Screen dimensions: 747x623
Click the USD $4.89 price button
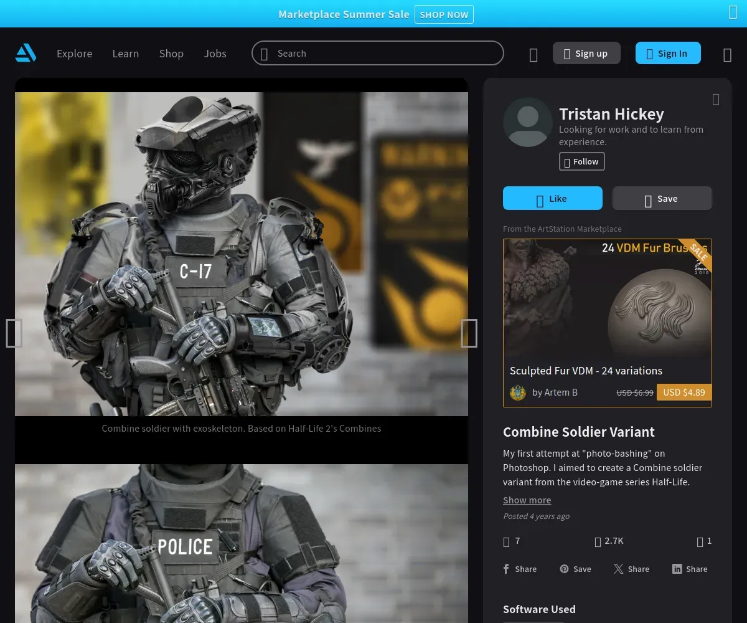684,392
